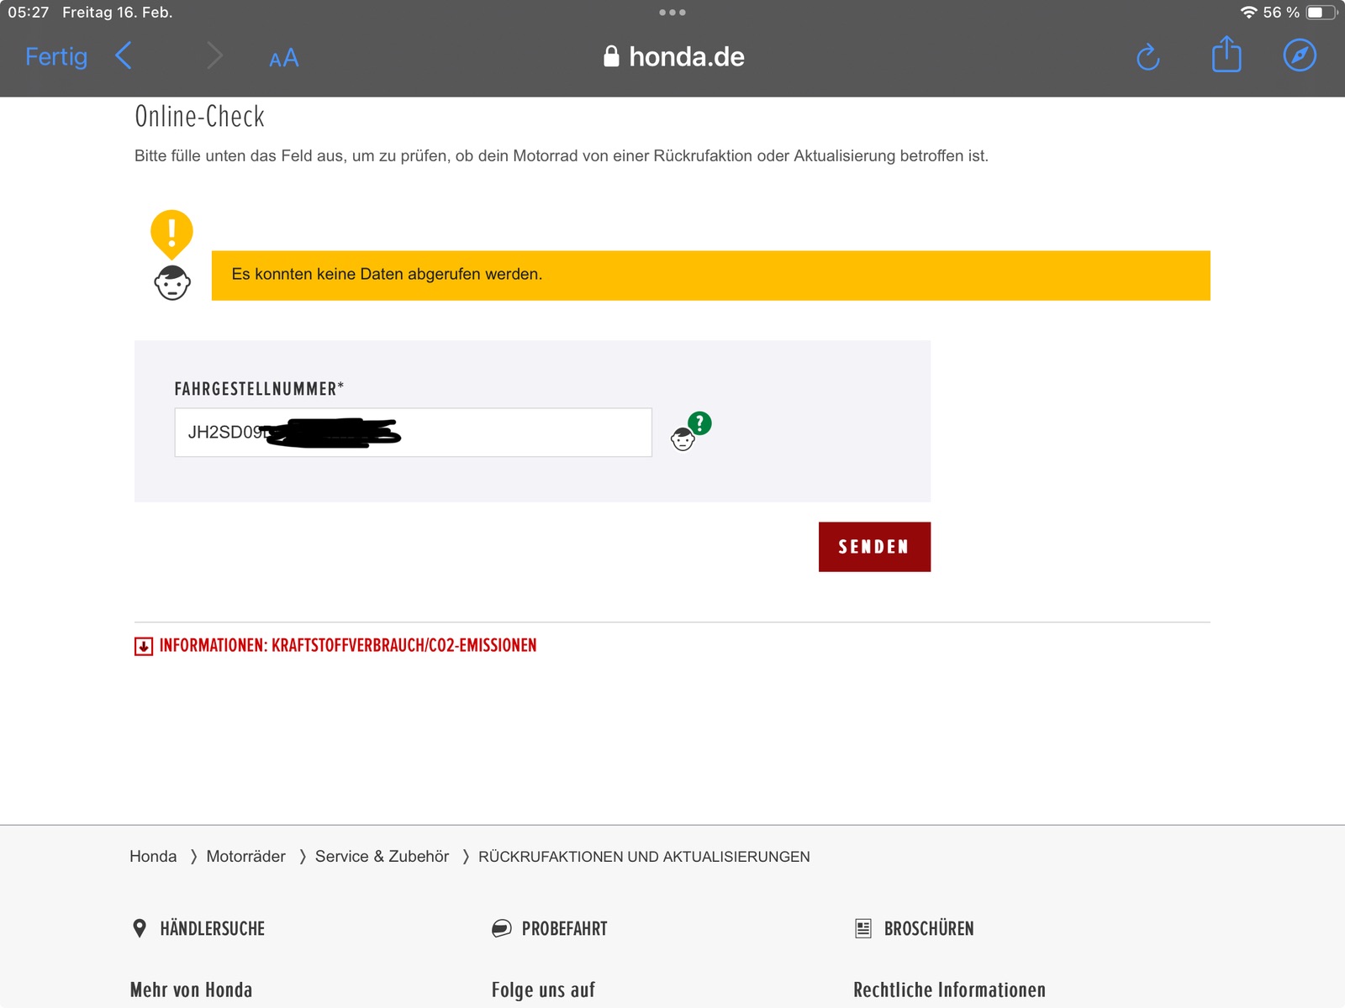This screenshot has width=1345, height=1008.
Task: Tap the three dots multitasking menu
Action: click(672, 13)
